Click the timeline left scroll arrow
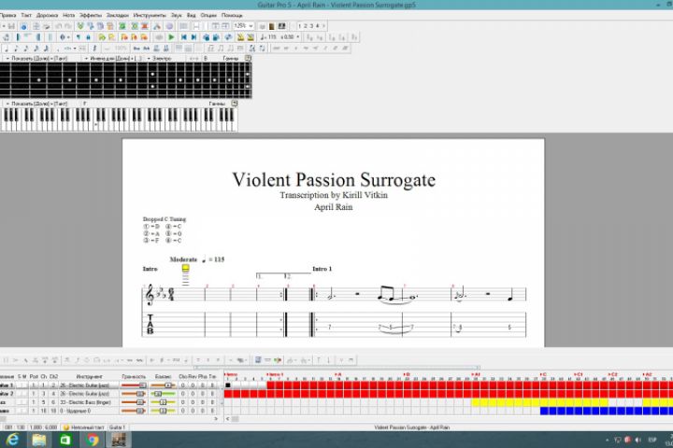The width and height of the screenshot is (673, 448). 227,419
